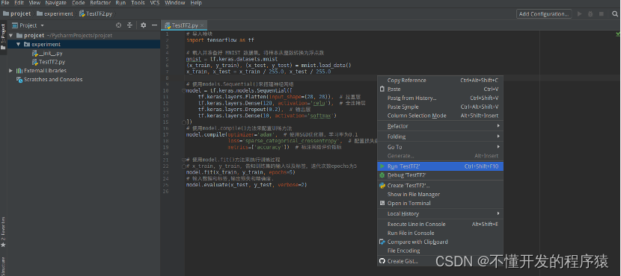Click the Stop square icon in toolbar

(x=602, y=14)
